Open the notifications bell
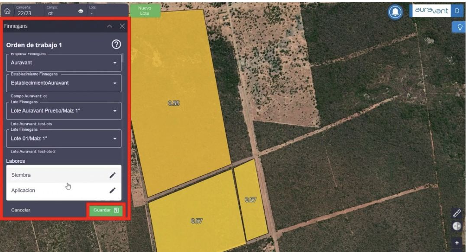Screen dimensions: 466x252 (395, 12)
